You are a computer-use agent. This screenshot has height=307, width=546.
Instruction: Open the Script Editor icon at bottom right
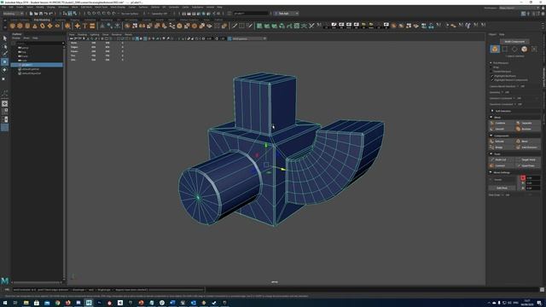click(x=543, y=290)
